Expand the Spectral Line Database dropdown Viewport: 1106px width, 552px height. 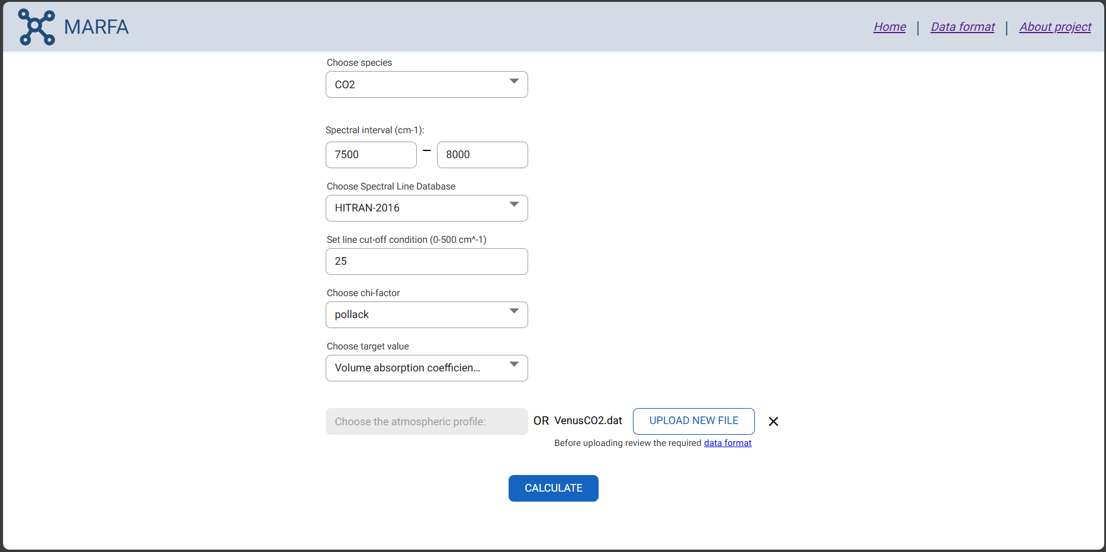[x=514, y=205]
